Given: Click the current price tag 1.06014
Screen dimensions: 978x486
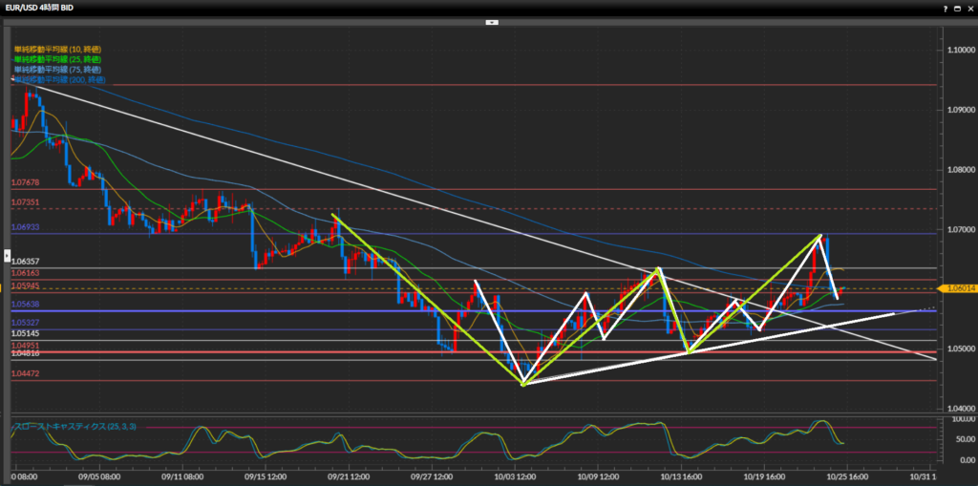Looking at the screenshot, I should click(958, 287).
